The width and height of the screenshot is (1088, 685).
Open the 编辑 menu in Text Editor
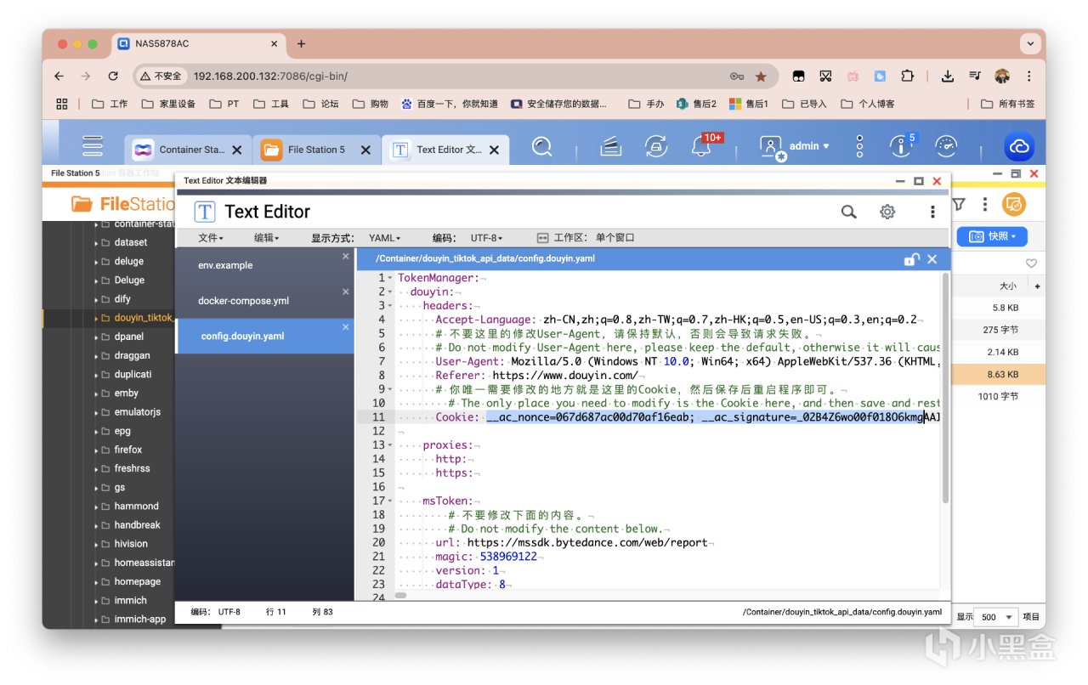pyautogui.click(x=266, y=238)
